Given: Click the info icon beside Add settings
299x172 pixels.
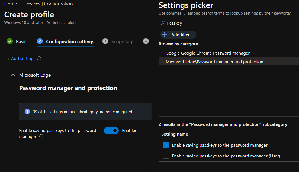Looking at the screenshot, I should point(39,58).
